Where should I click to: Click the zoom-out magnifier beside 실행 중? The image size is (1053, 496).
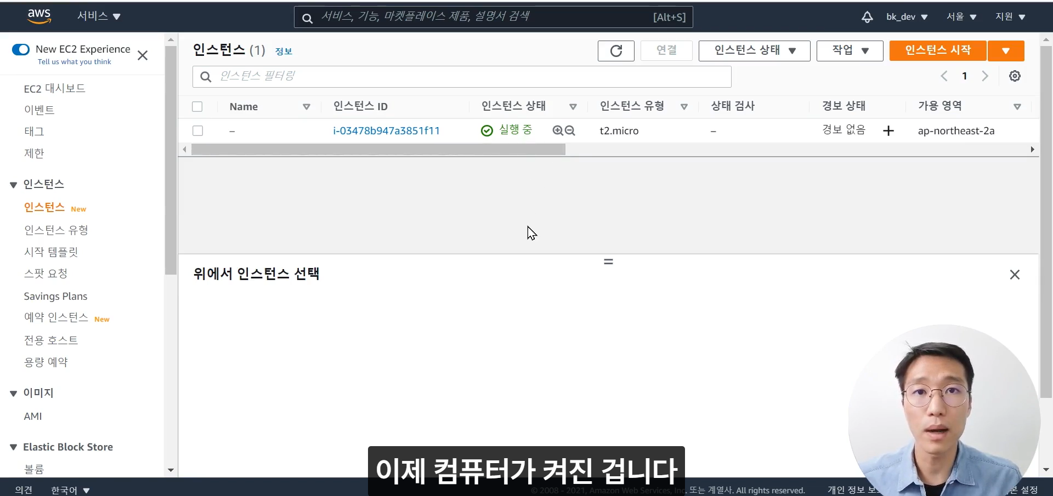pyautogui.click(x=570, y=130)
